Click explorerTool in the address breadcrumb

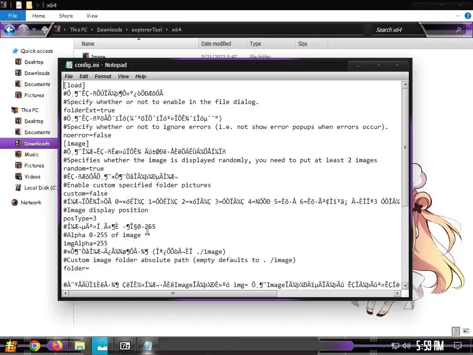pos(146,30)
